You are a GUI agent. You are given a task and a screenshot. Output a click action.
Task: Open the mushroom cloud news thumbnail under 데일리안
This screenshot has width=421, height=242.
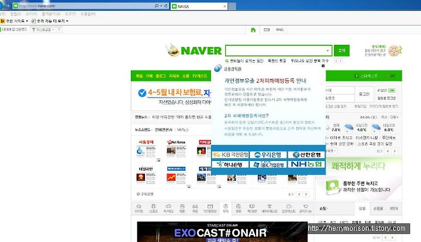tap(141, 177)
